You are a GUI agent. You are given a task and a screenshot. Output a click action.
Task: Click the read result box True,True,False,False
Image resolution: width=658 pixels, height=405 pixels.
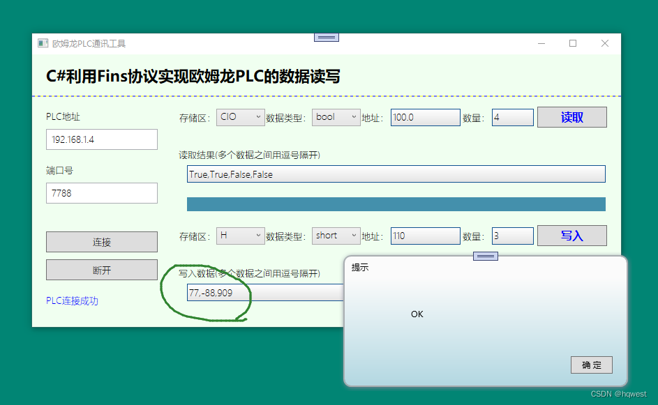point(396,174)
